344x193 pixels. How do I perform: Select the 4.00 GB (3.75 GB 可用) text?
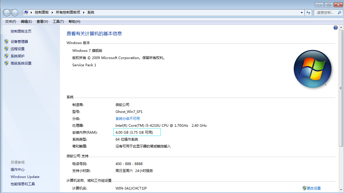pyautogui.click(x=134, y=133)
